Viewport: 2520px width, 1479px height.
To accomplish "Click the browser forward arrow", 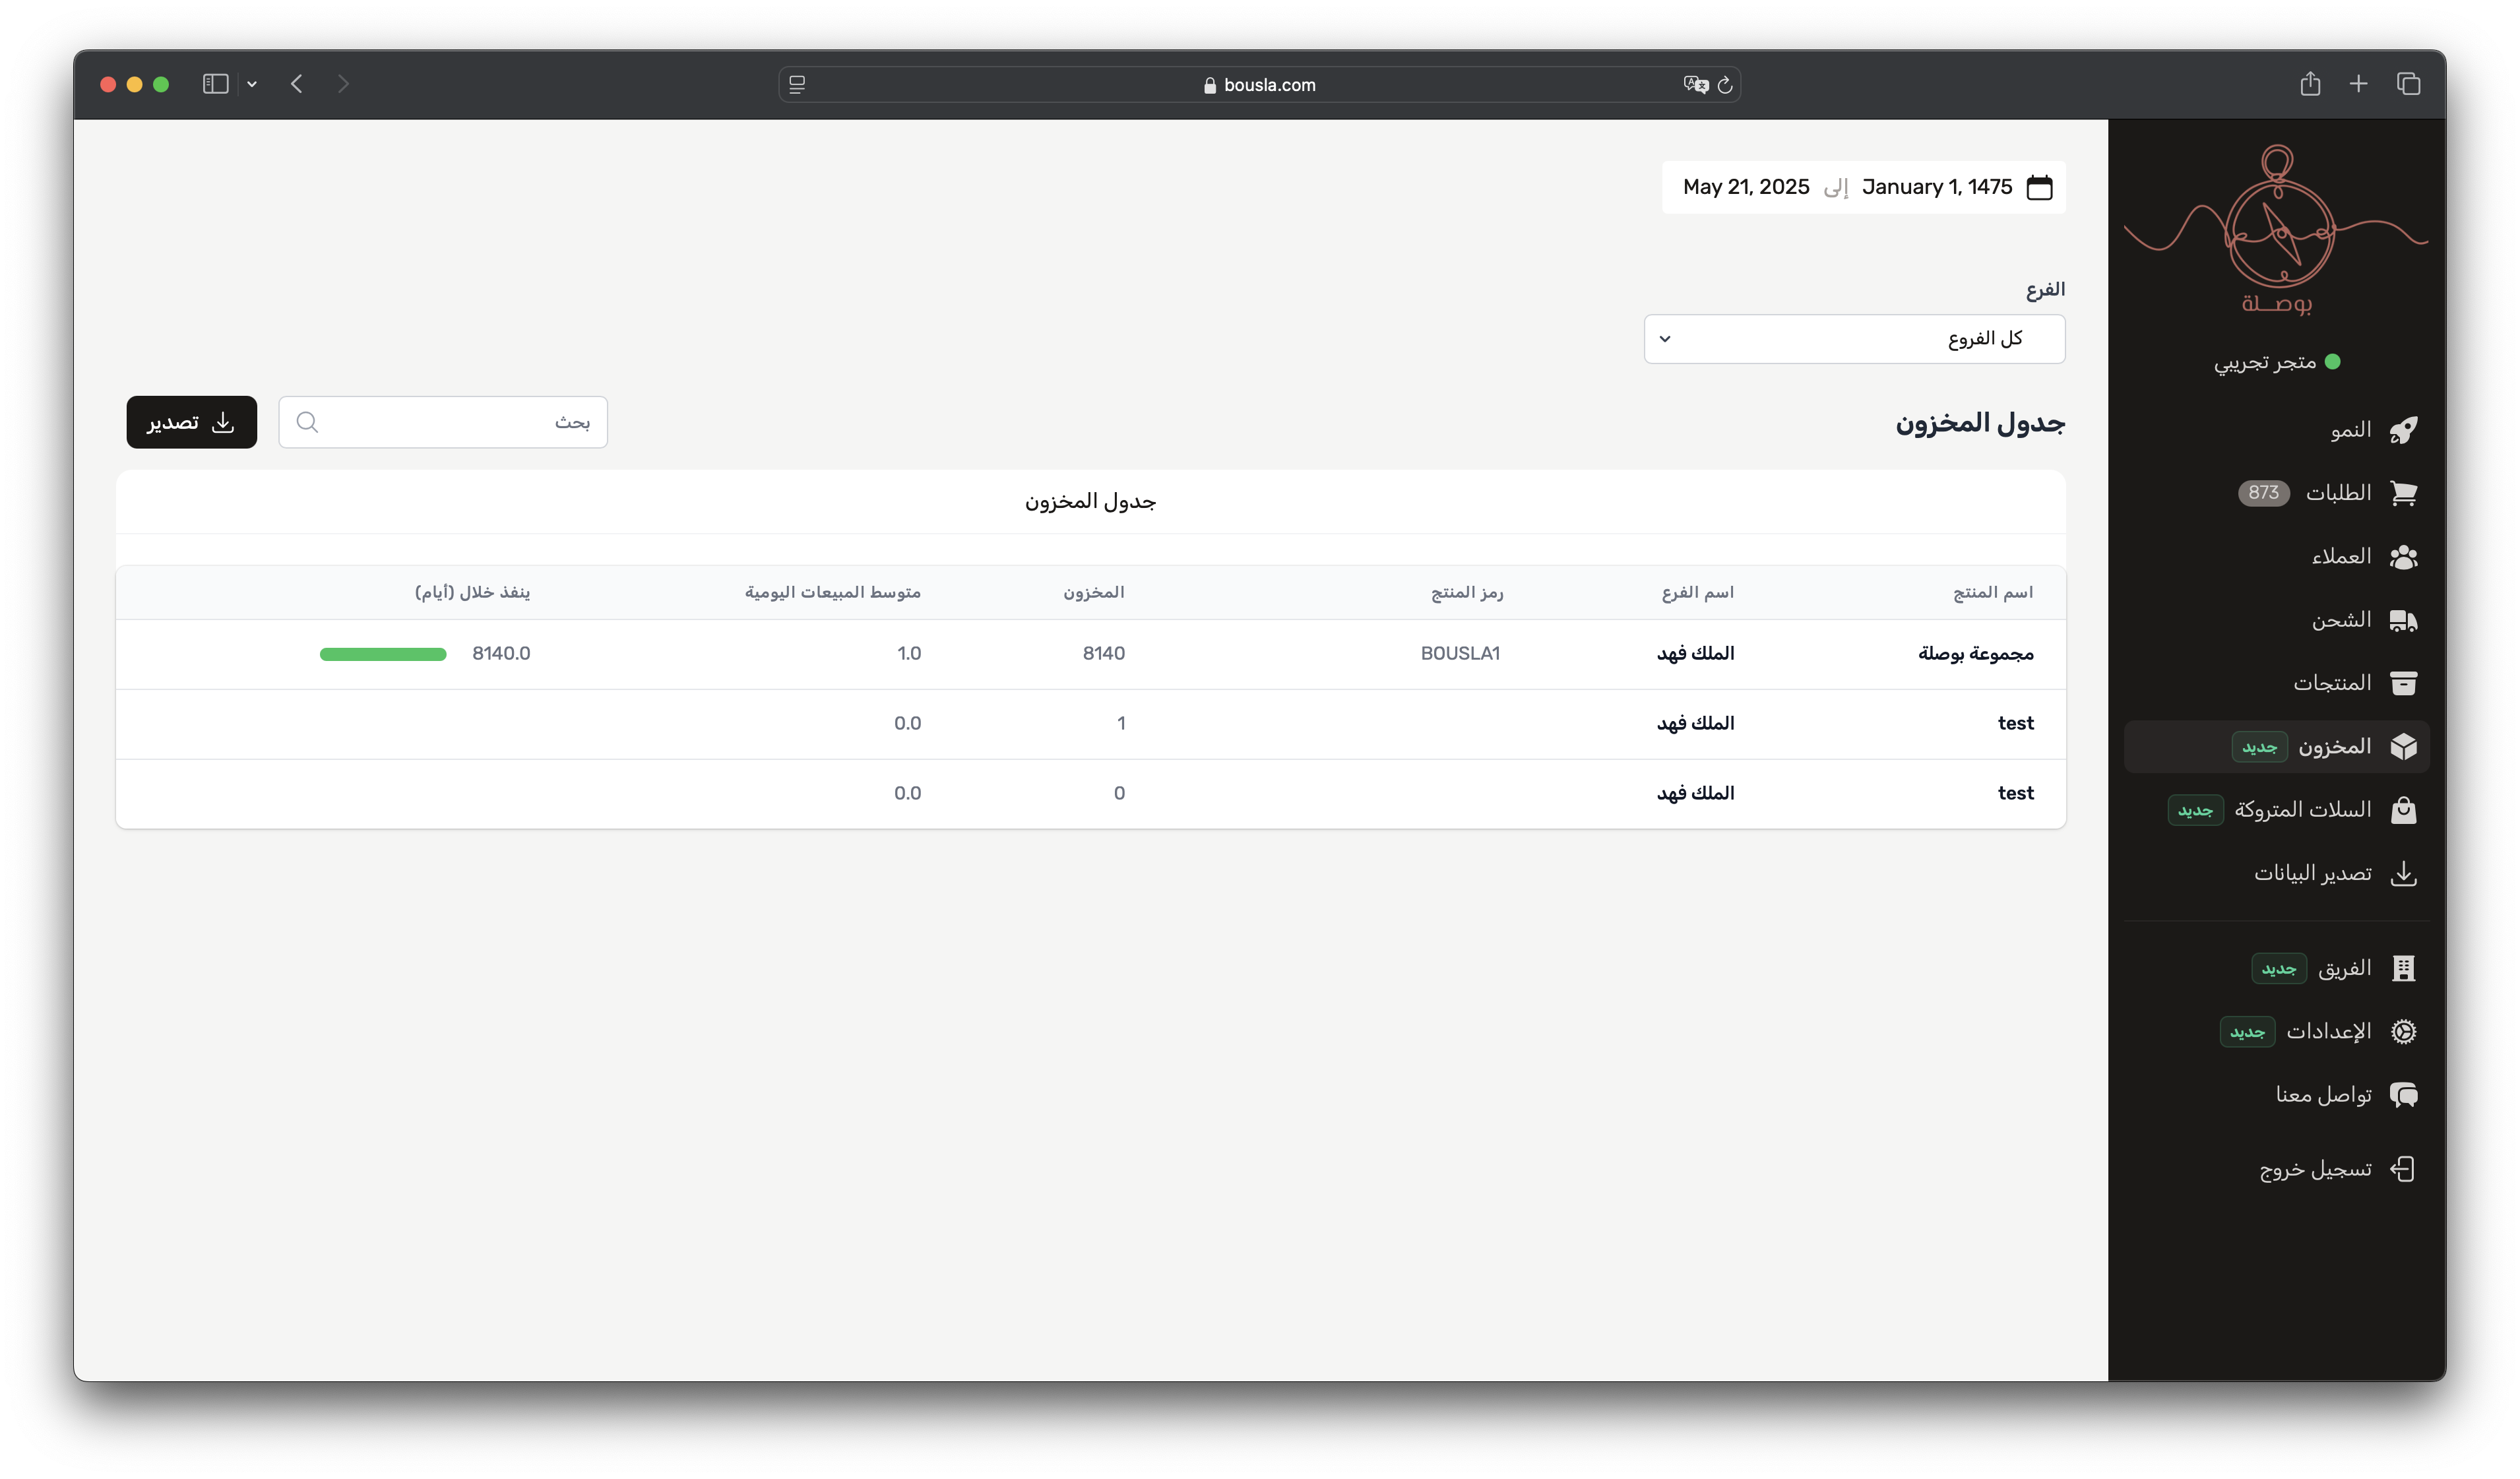I will tap(343, 84).
